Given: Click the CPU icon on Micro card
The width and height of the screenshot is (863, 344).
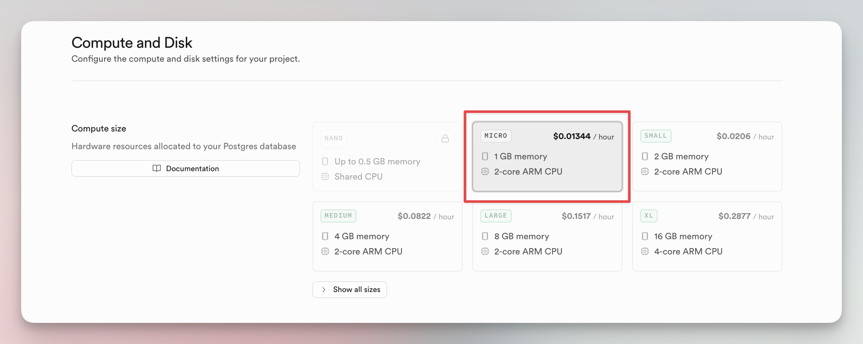Looking at the screenshot, I should point(485,172).
